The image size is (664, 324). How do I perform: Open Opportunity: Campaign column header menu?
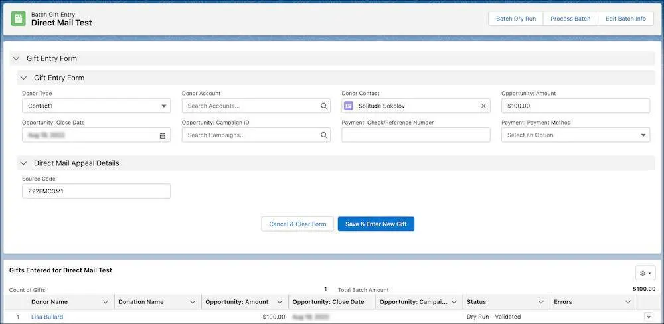coord(454,302)
